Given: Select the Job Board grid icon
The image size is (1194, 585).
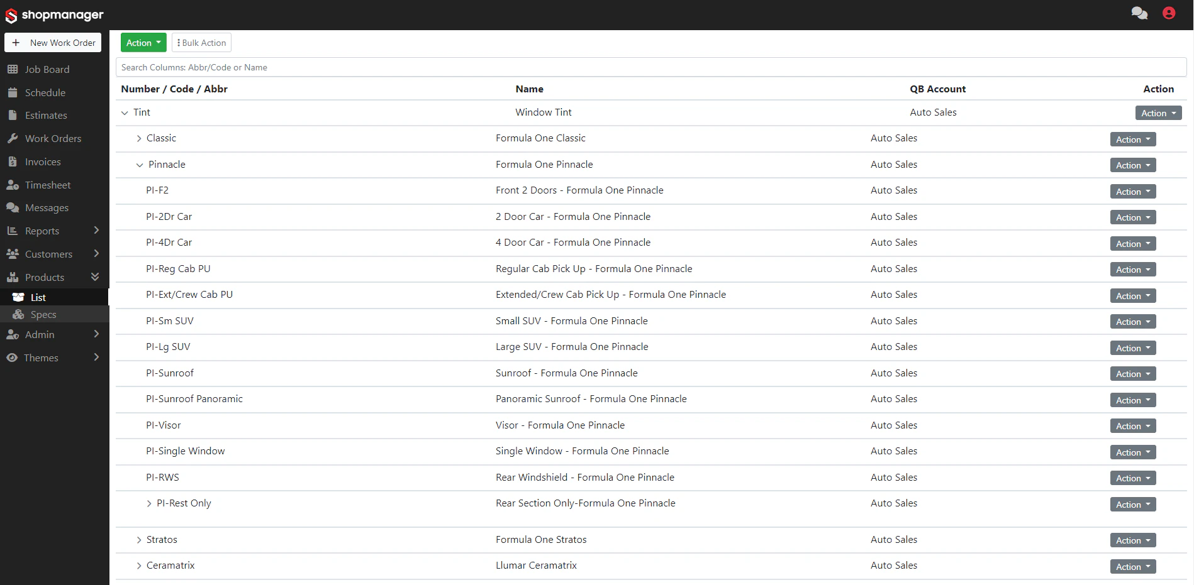Looking at the screenshot, I should 13,69.
